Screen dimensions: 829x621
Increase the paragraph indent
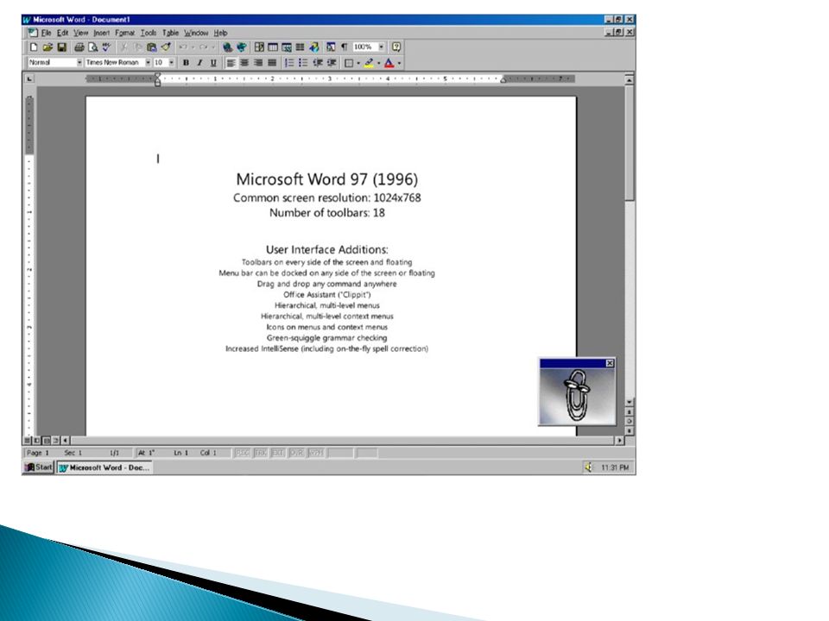pyautogui.click(x=332, y=63)
